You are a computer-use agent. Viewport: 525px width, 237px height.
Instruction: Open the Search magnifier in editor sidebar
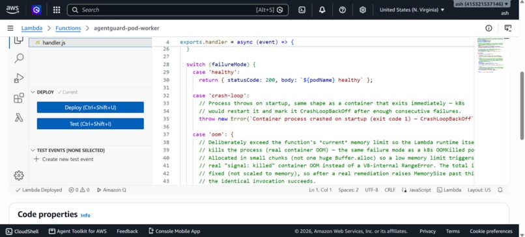point(19,58)
